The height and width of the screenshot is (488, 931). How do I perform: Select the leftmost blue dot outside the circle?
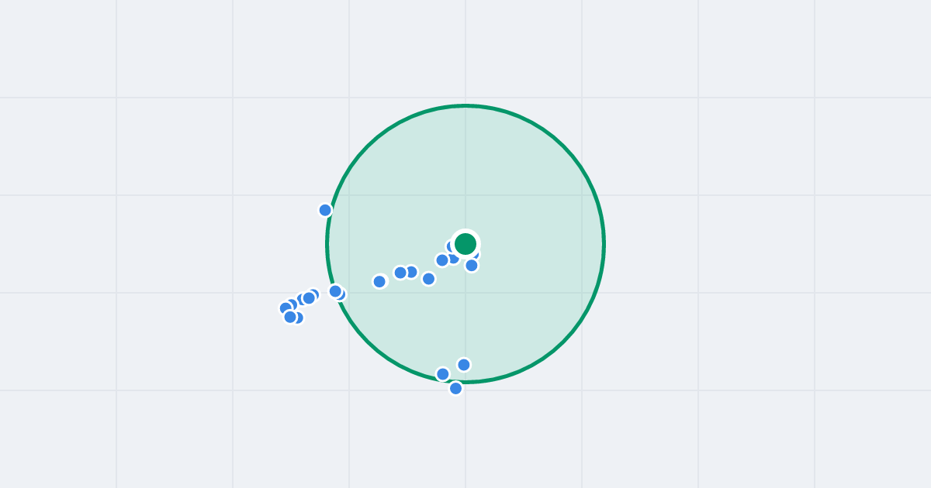(x=286, y=308)
